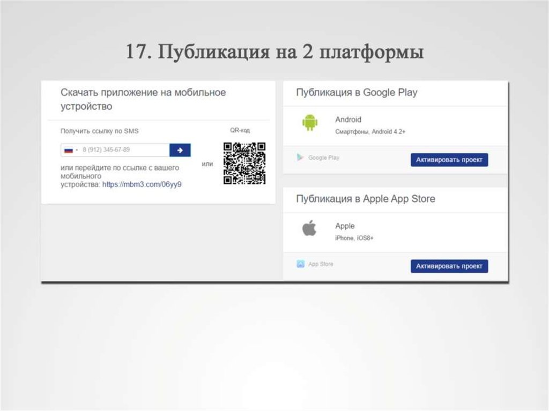Image resolution: width=549 pixels, height=411 pixels.
Task: Click heading 'Публикация в Apple App Store'
Action: (366, 199)
